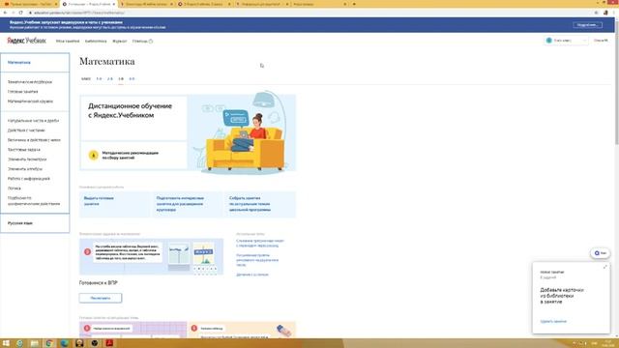Screen dimensions: 619x348
Task: Open Математический кружок in the sidebar
Action: click(x=30, y=101)
